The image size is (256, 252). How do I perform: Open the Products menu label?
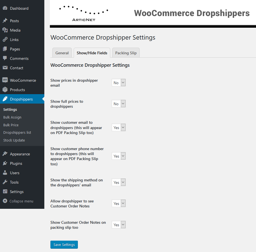pyautogui.click(x=17, y=90)
